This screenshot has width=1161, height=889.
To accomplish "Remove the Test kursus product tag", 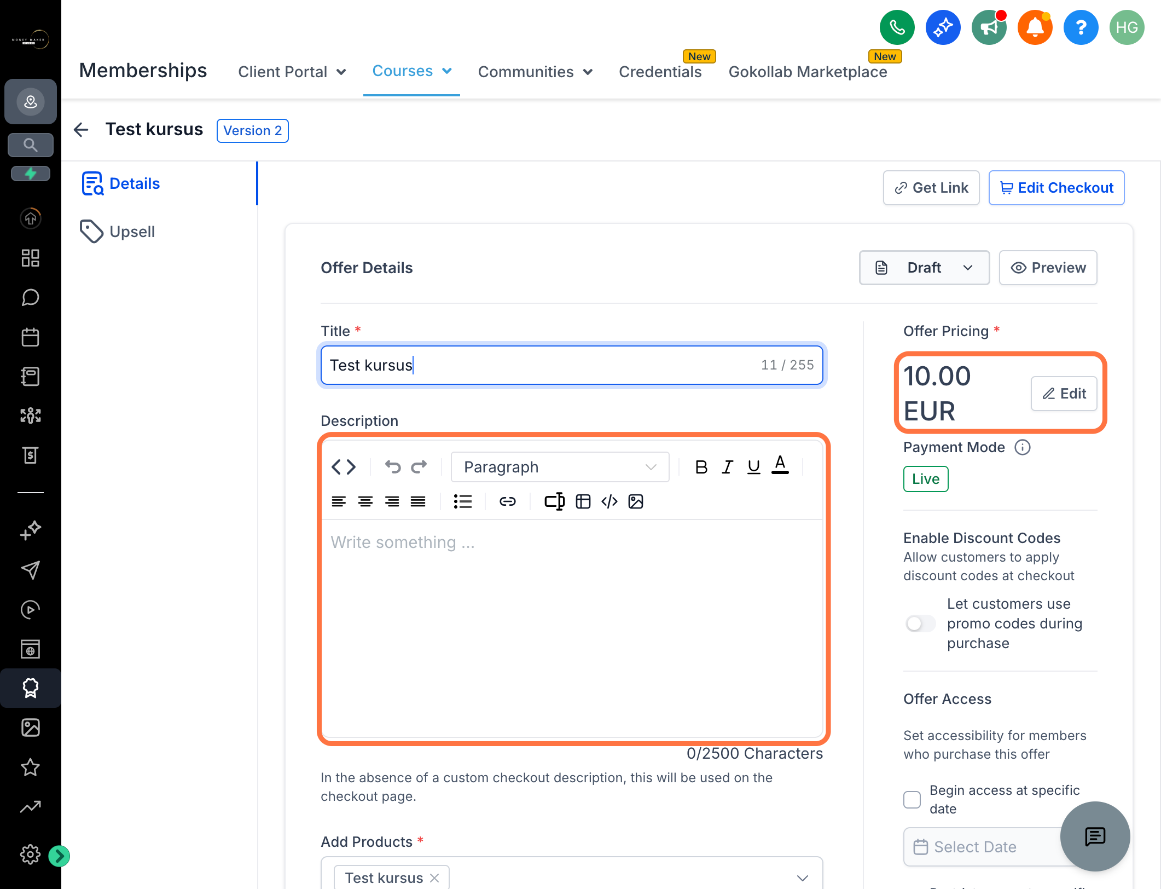I will (x=434, y=878).
